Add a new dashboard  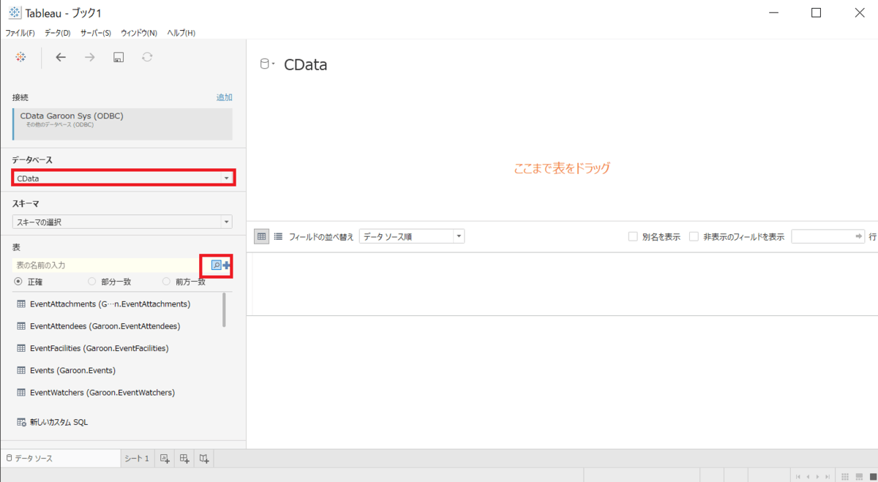[184, 459]
